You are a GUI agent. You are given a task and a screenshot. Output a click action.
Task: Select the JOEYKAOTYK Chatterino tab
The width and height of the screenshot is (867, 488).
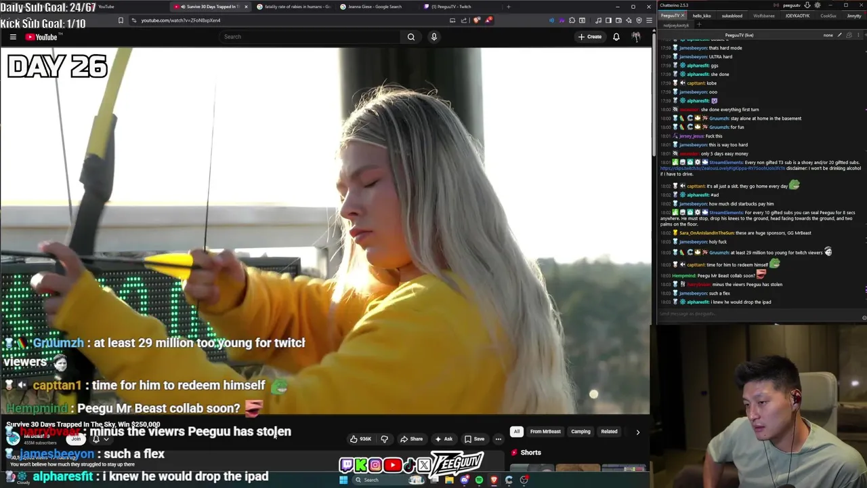(797, 16)
